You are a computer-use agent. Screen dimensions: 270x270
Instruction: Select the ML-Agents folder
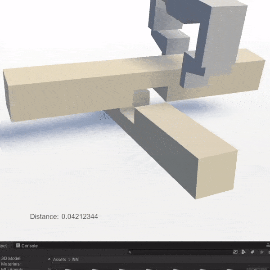tap(12, 269)
